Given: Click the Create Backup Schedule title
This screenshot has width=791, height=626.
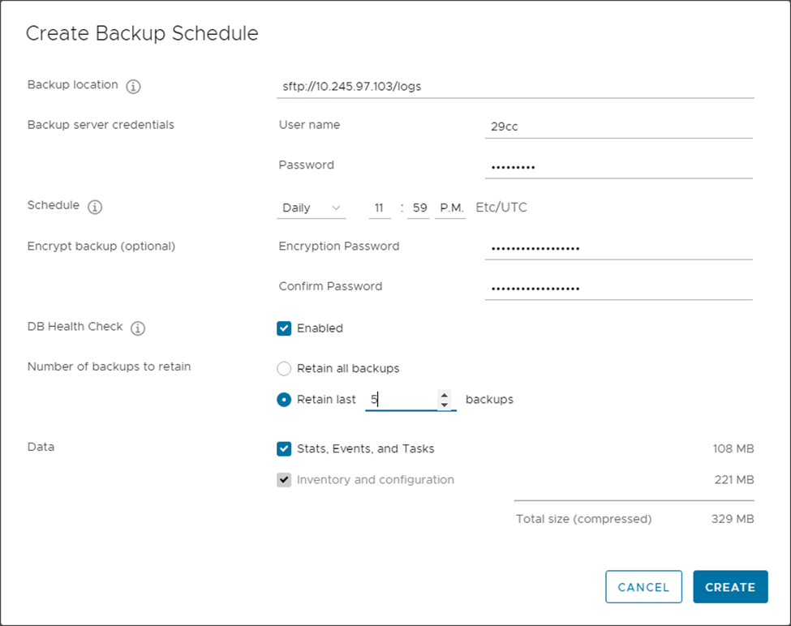Looking at the screenshot, I should tap(142, 33).
